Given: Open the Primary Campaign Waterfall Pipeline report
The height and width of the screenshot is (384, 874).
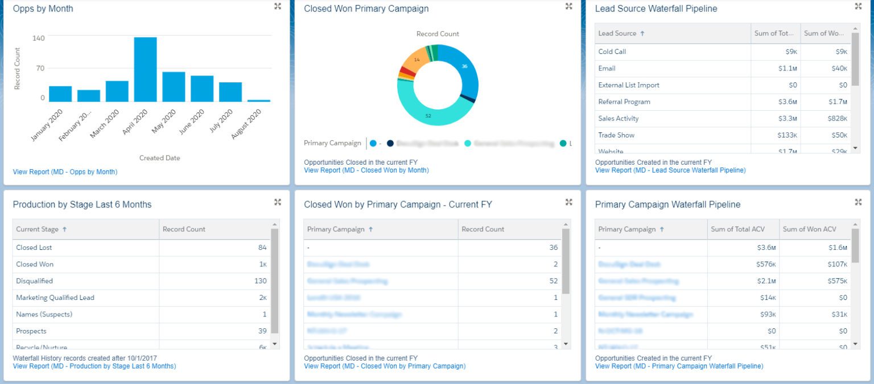Looking at the screenshot, I should tap(679, 366).
